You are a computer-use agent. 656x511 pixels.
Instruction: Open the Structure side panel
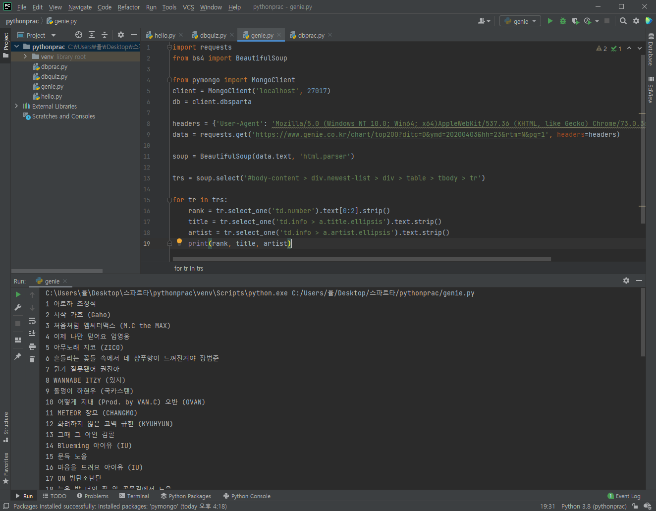(6, 427)
